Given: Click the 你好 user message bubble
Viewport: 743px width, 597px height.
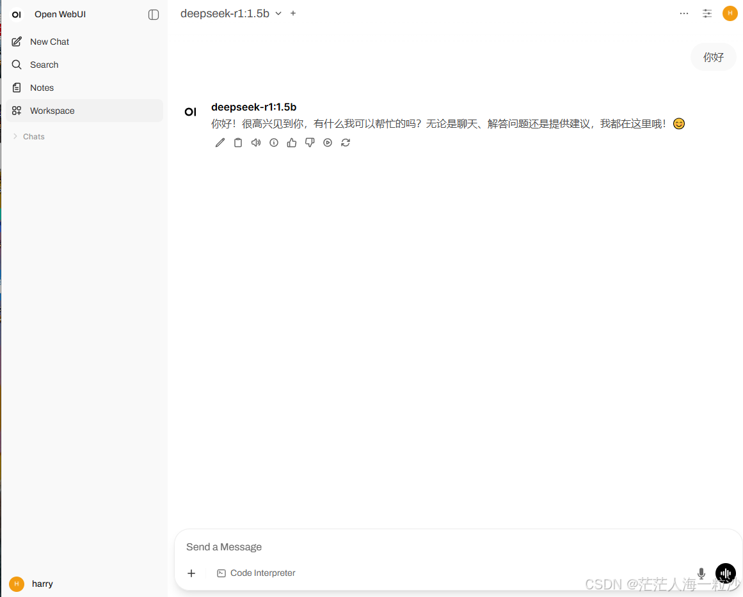Looking at the screenshot, I should coord(713,58).
